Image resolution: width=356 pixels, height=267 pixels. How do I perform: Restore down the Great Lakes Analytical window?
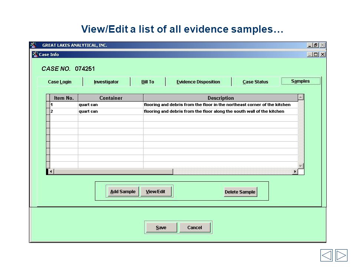pyautogui.click(x=316, y=45)
